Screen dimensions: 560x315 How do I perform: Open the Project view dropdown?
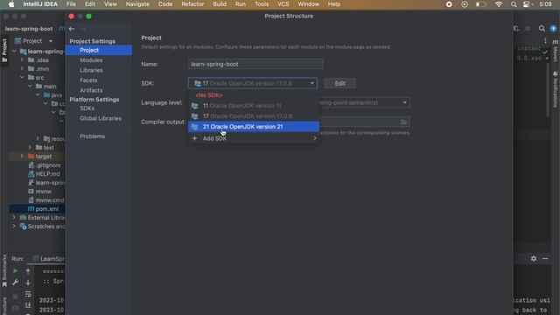(x=51, y=41)
